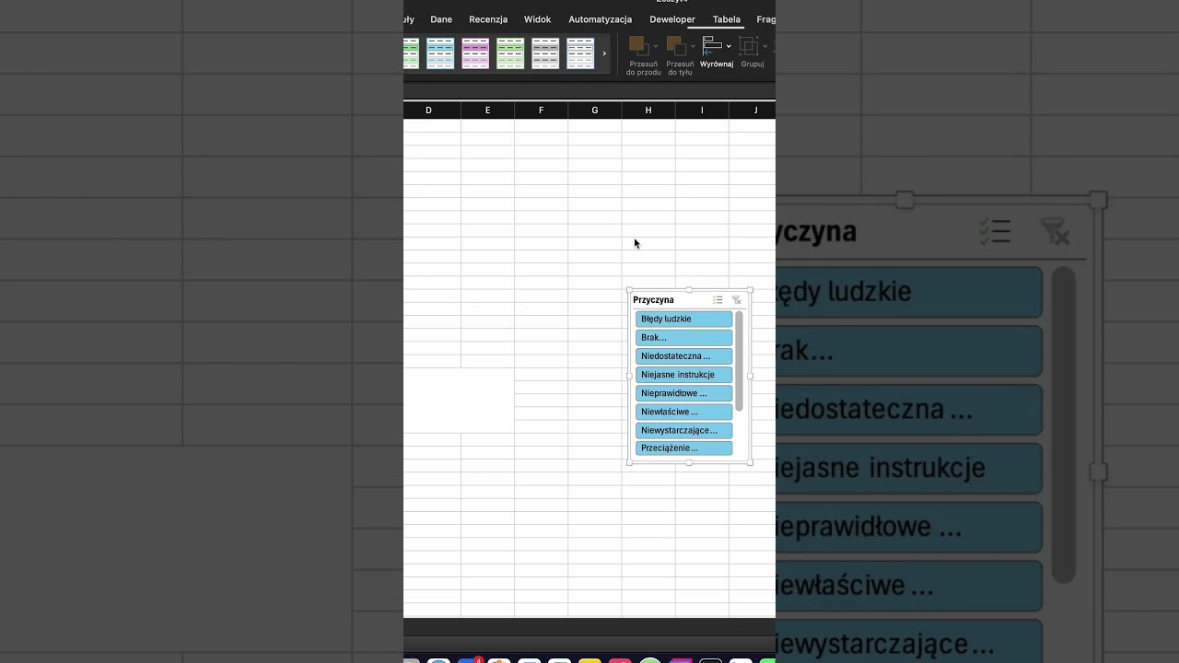Select column G header
This screenshot has height=663, width=1179.
pyautogui.click(x=594, y=110)
